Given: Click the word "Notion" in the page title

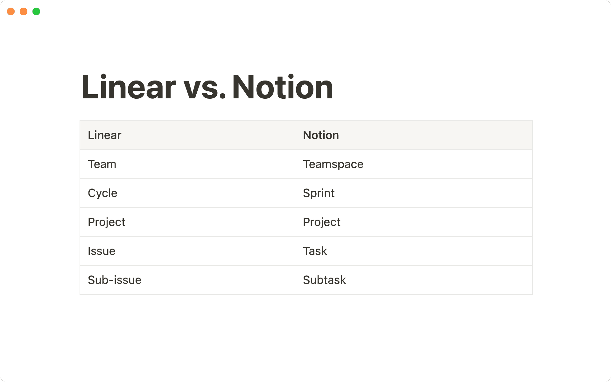Looking at the screenshot, I should coord(283,87).
